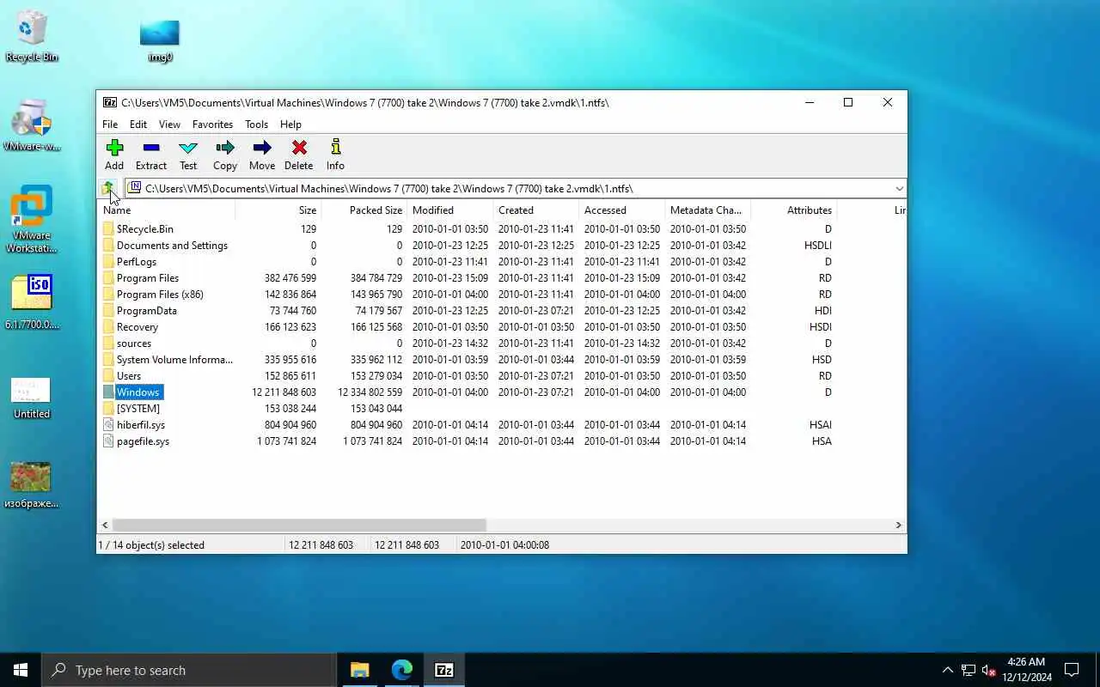Go up one folder level
Viewport: 1100px width, 687px height.
click(108, 188)
